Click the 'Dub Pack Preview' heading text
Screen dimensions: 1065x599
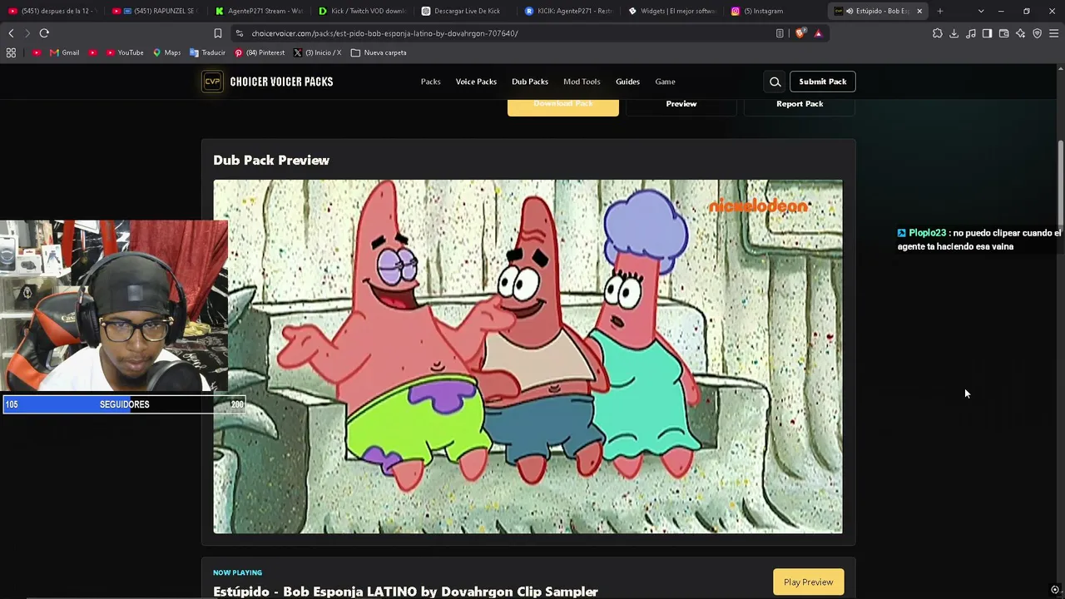tap(271, 161)
